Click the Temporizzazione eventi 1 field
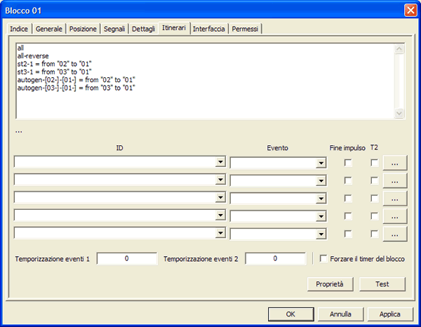The image size is (421, 327). click(127, 259)
